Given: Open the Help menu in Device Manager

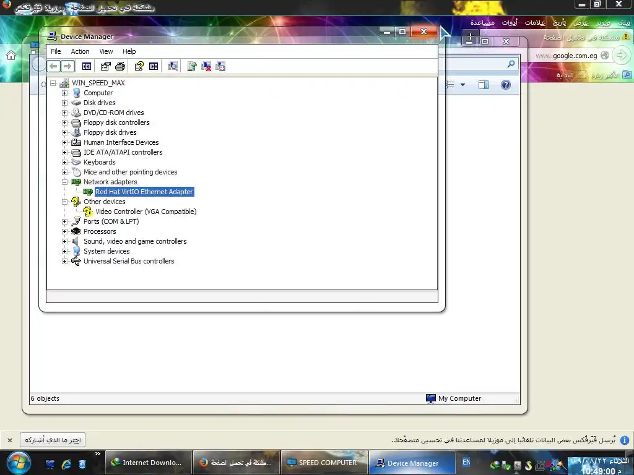Looking at the screenshot, I should 129,51.
